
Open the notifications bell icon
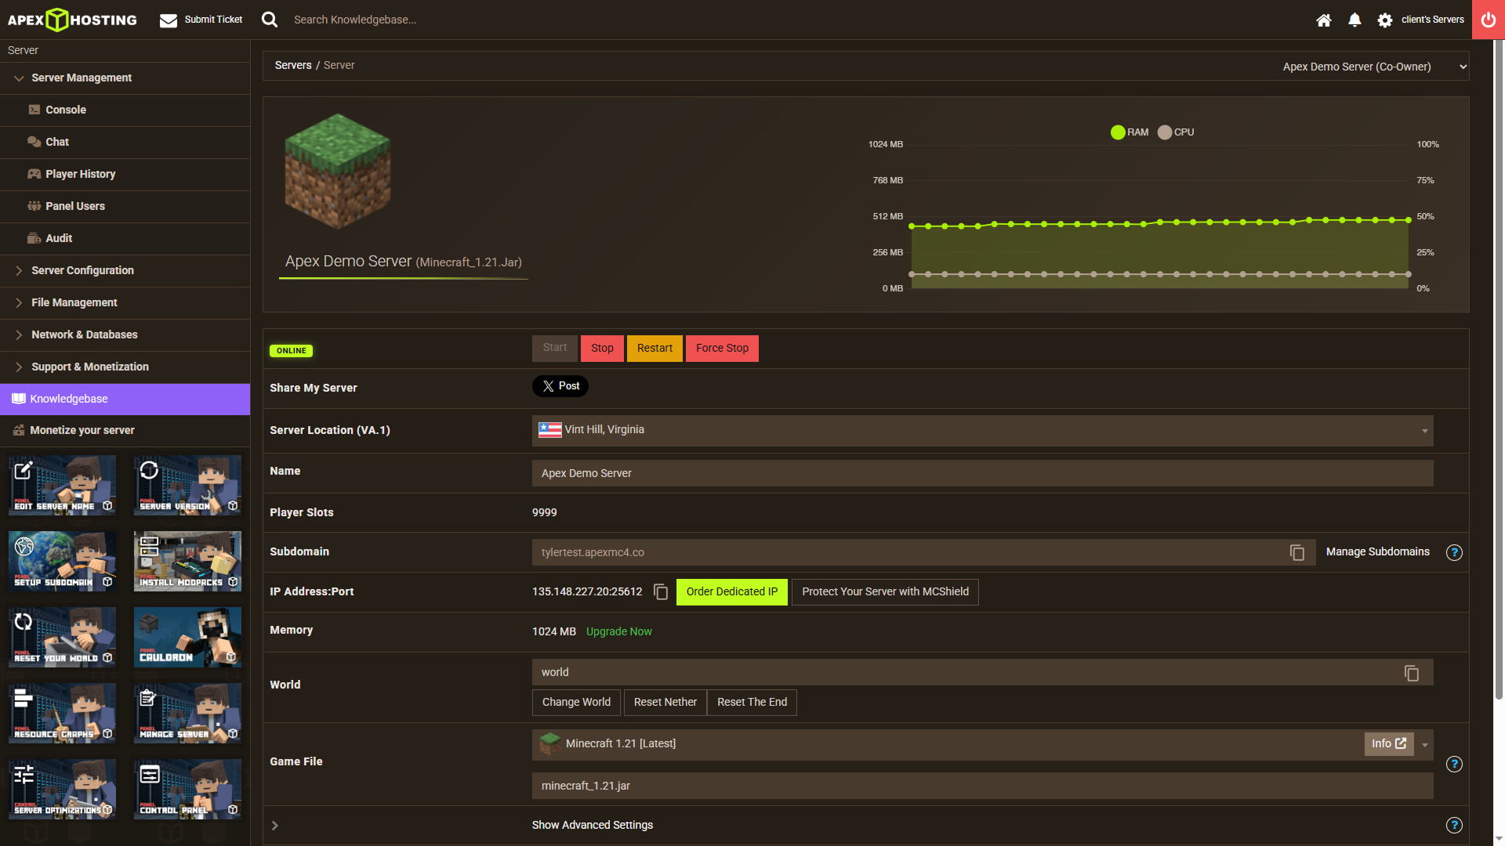coord(1354,20)
